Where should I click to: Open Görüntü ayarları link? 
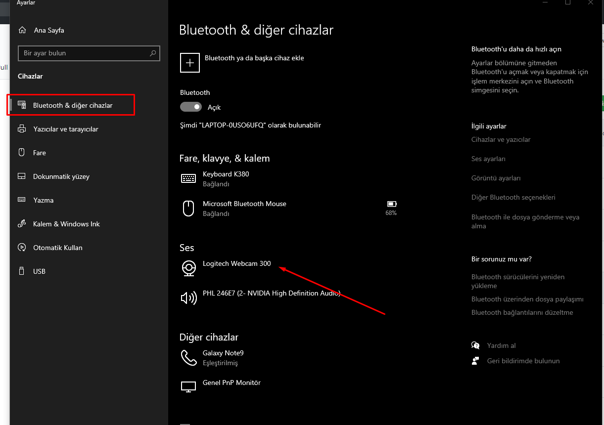(x=496, y=178)
